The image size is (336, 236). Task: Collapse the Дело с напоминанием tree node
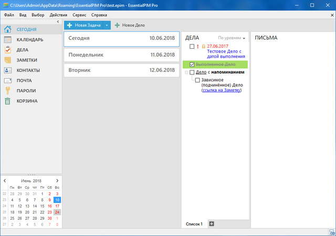point(186,72)
